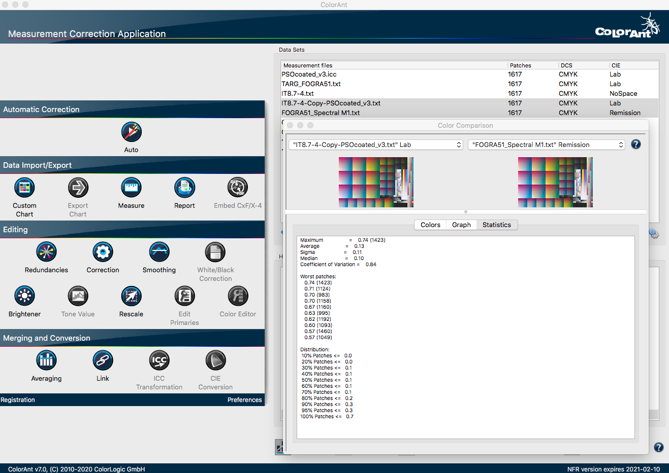This screenshot has width=669, height=473.
Task: Select FOGRA51_Spectral M1.txt in Data Sets list
Action: pos(469,113)
